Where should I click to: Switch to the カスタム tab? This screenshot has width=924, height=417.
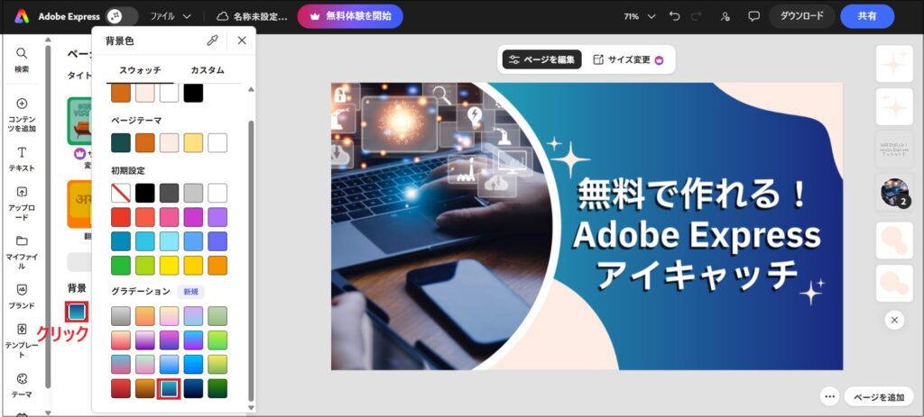(x=208, y=70)
